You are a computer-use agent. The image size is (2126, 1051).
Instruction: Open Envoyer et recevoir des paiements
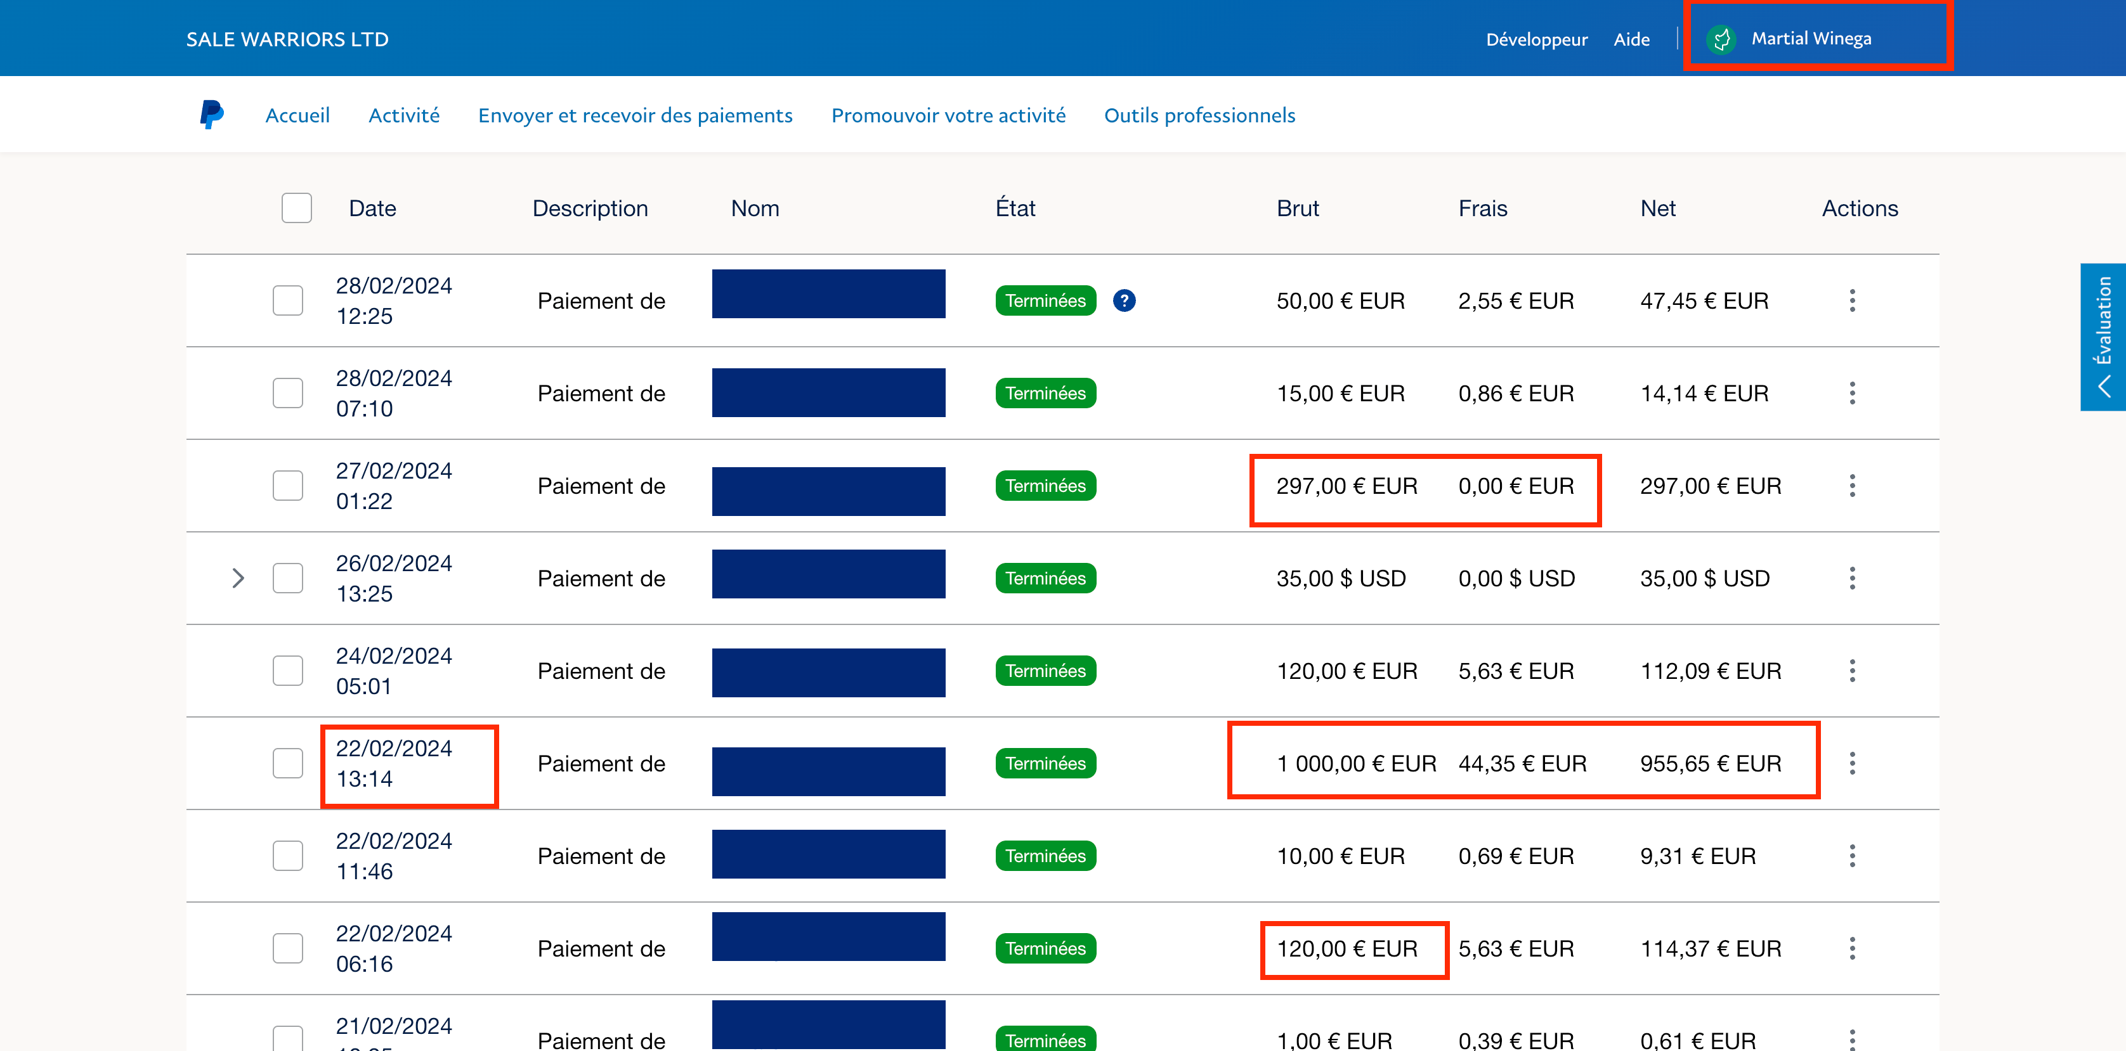tap(635, 115)
